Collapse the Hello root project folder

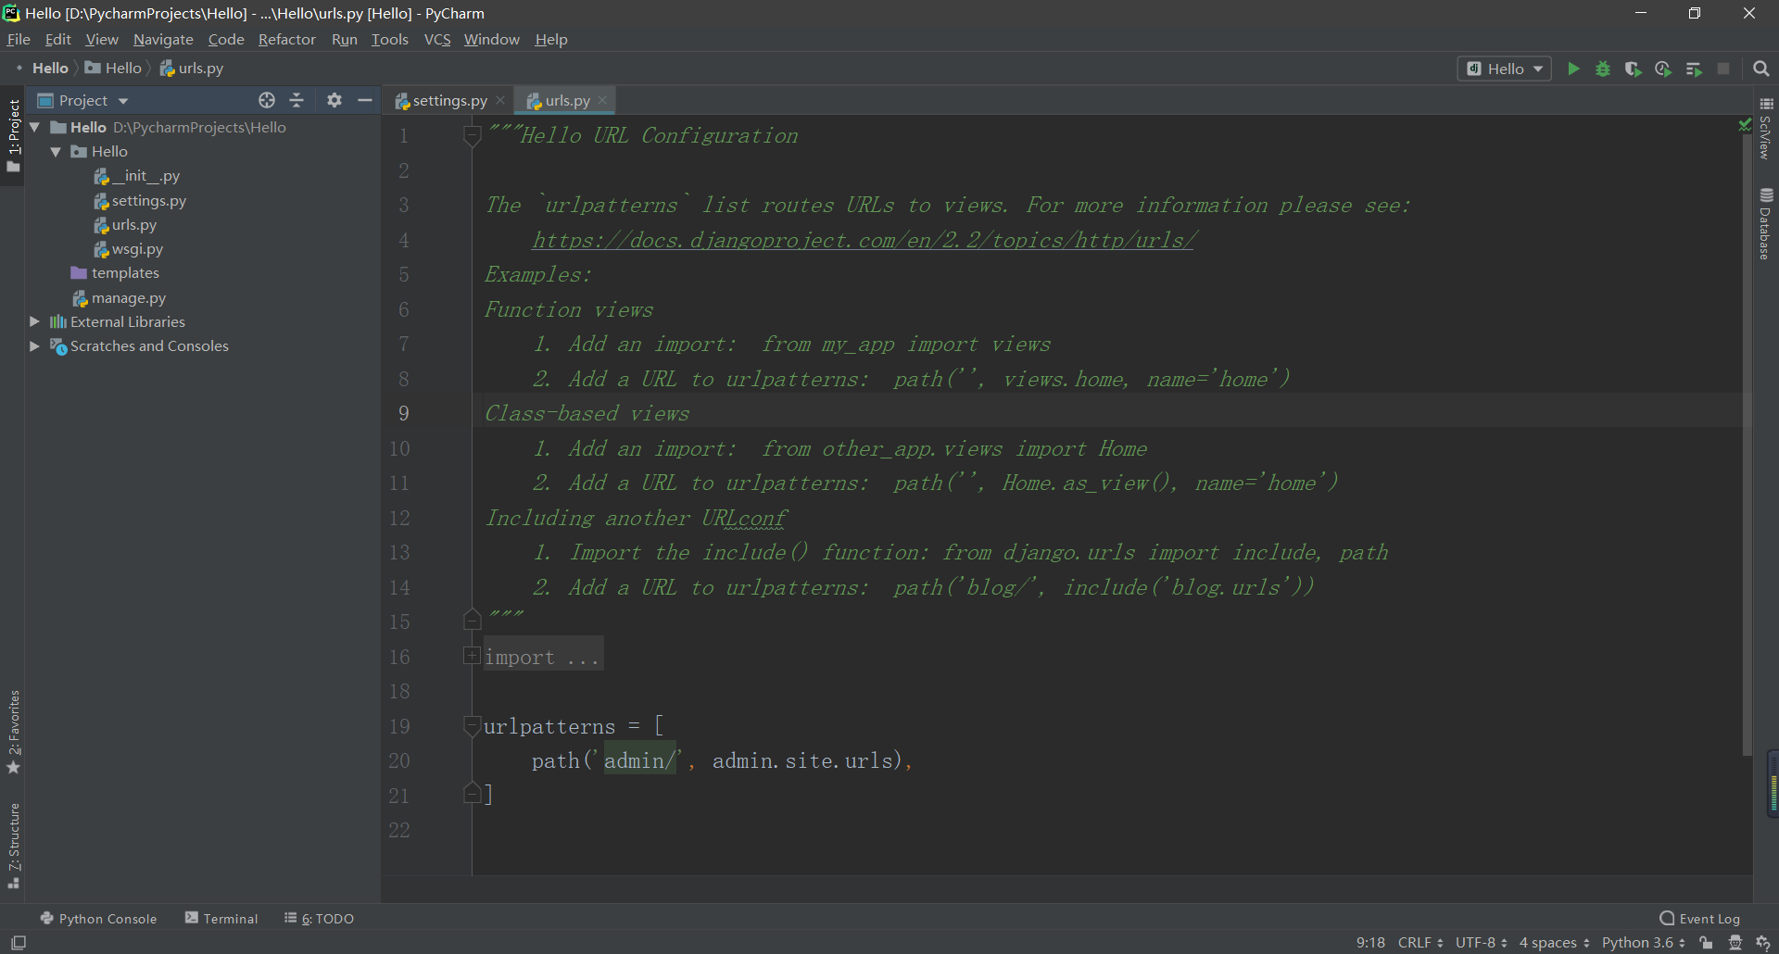[35, 127]
